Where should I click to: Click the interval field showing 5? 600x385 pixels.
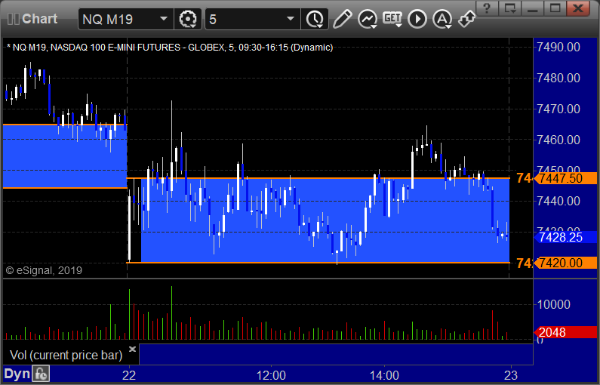pos(253,19)
